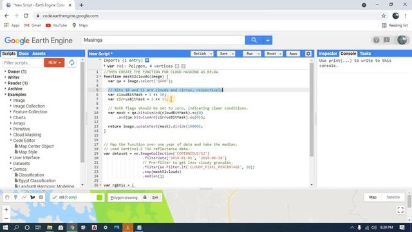Viewport: 412px width, 232px height.
Task: Toggle roi layer visibility checkmark
Action: (x=54, y=197)
